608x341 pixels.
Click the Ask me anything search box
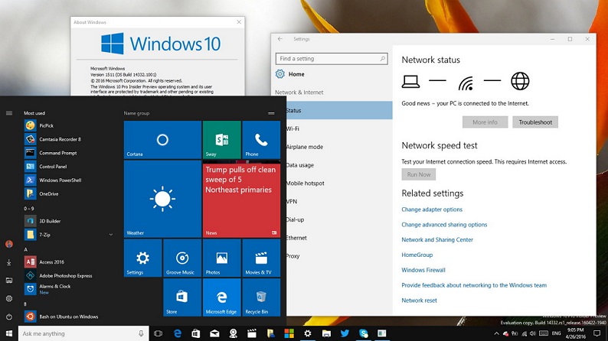point(83,333)
